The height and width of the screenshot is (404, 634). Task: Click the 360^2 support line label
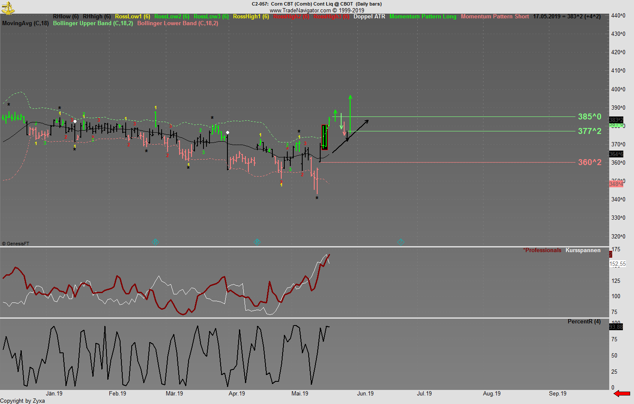pyautogui.click(x=589, y=163)
